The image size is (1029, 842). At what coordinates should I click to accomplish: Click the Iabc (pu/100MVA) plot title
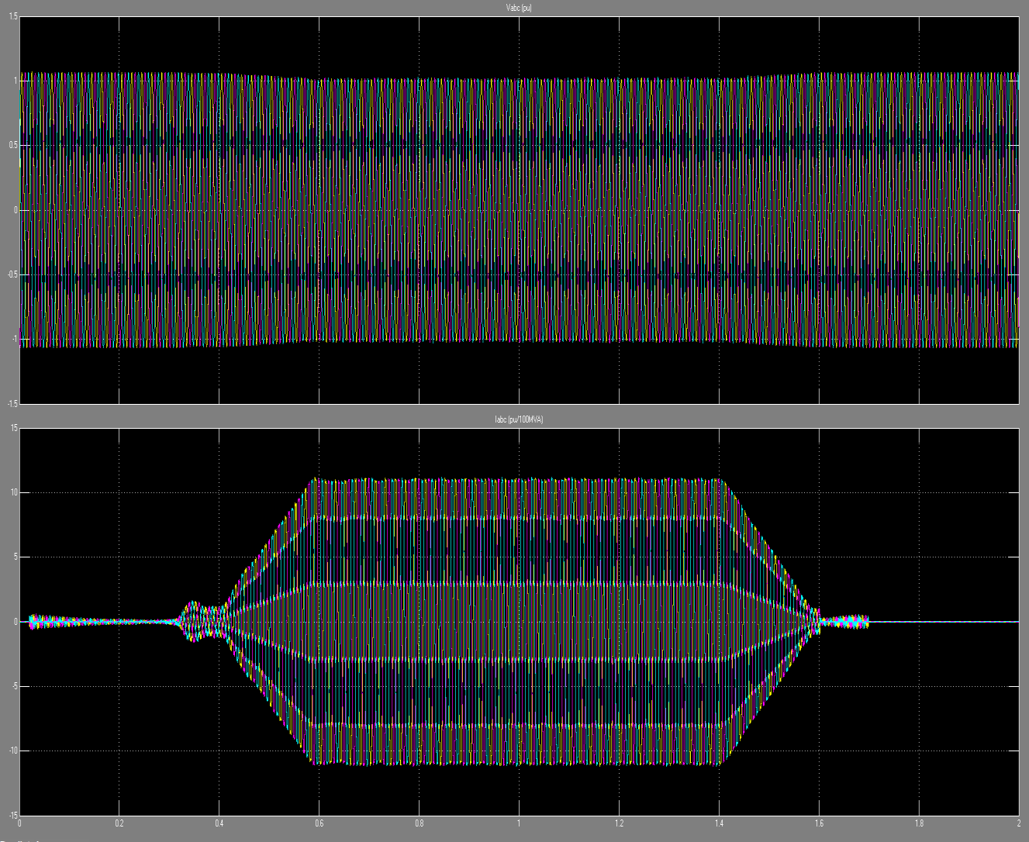pos(519,419)
